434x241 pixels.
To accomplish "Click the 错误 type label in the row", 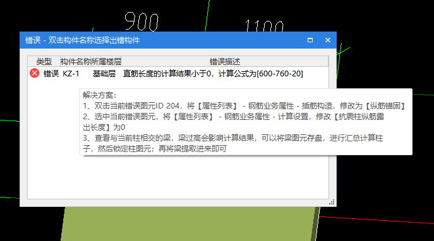I will 51,74.
